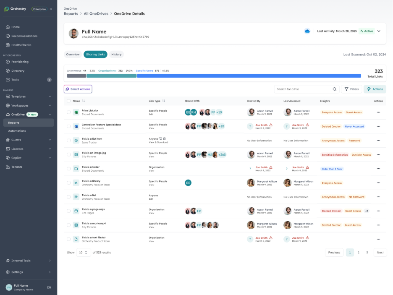Check the Centralizer Feature Special.docx checkbox

click(x=69, y=126)
